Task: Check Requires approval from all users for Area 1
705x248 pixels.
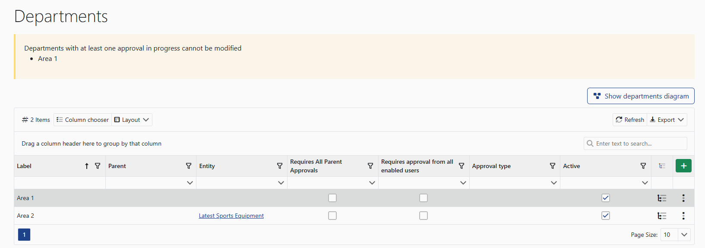Action: (x=424, y=198)
